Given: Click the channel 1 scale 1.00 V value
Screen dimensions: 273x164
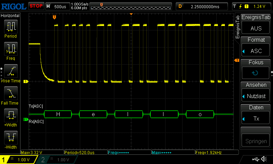Looking at the screenshot, I should [x=24, y=160].
